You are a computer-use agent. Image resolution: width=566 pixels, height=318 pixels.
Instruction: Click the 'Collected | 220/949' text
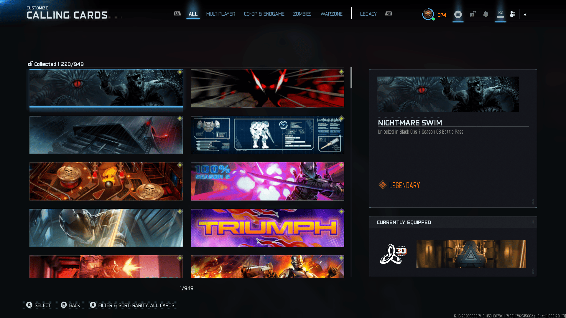click(59, 64)
